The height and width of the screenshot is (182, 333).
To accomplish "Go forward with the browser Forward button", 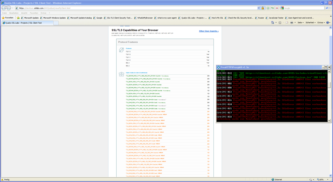I will (9, 8).
